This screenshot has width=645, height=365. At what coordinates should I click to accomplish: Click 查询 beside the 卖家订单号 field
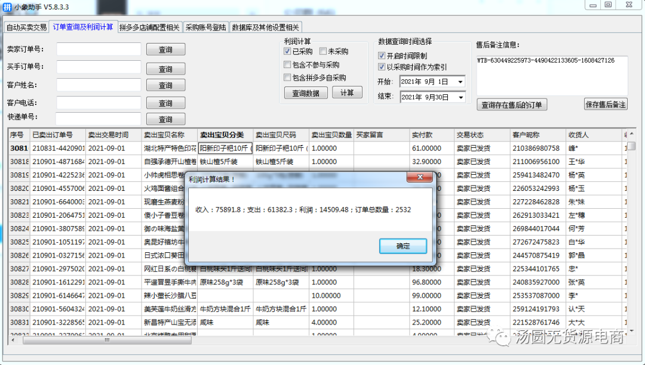tap(165, 50)
